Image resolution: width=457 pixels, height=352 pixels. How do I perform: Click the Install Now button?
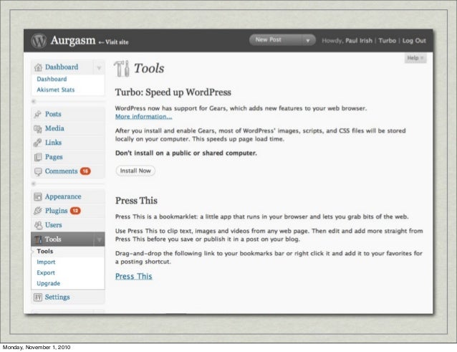135,171
